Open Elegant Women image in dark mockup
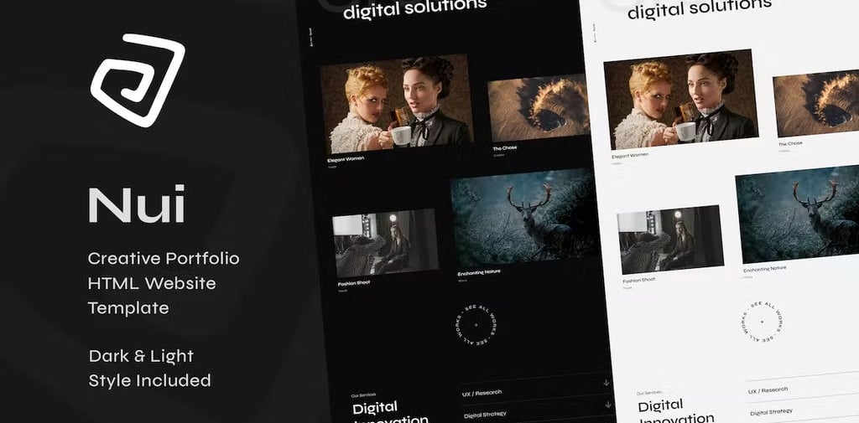 (396, 103)
